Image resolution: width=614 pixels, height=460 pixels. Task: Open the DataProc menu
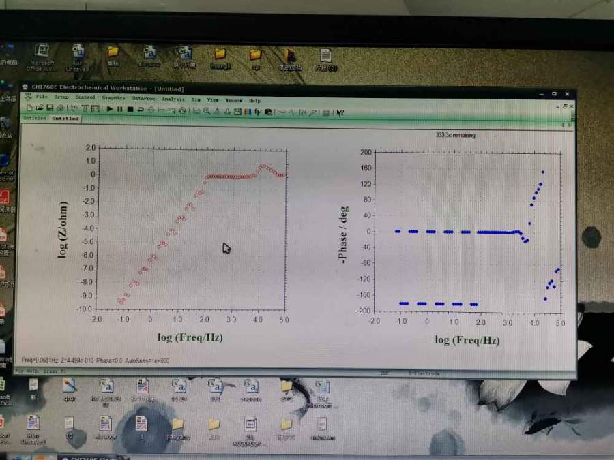click(x=143, y=99)
